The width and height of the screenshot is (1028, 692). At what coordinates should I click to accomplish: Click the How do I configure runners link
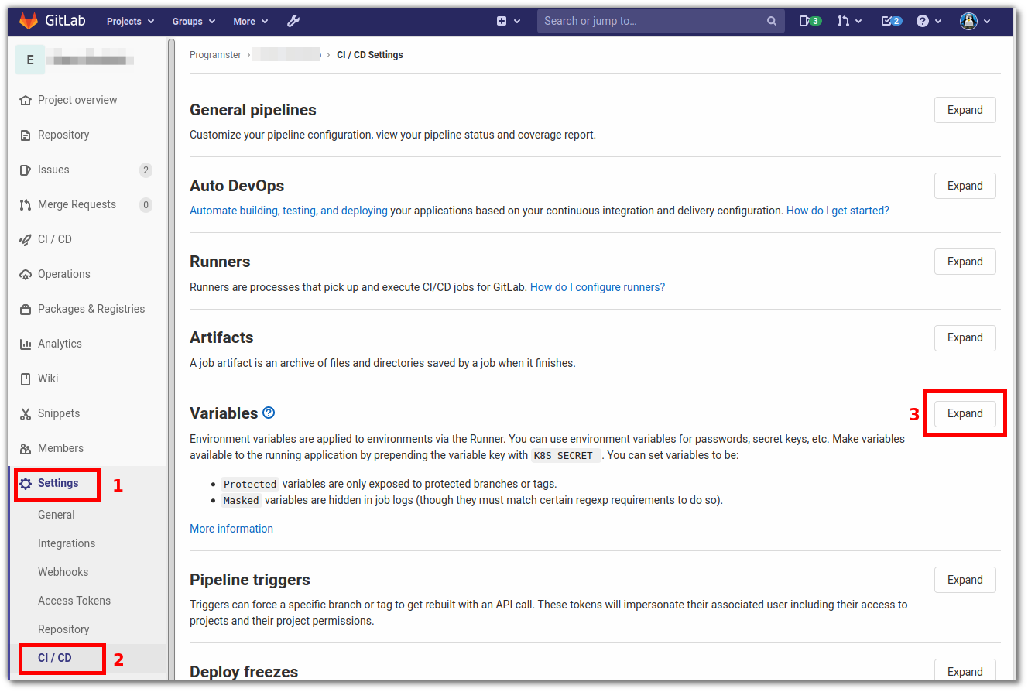click(x=598, y=286)
